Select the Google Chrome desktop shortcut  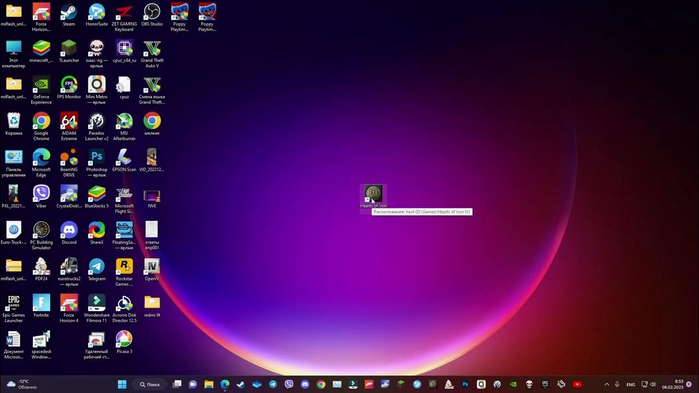pyautogui.click(x=41, y=127)
